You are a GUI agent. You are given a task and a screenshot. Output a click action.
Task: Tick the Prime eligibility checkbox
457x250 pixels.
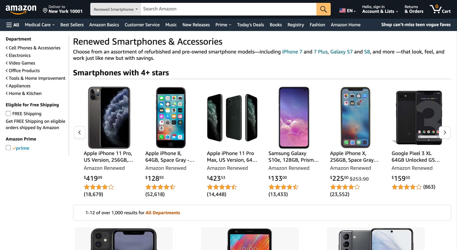(8, 148)
